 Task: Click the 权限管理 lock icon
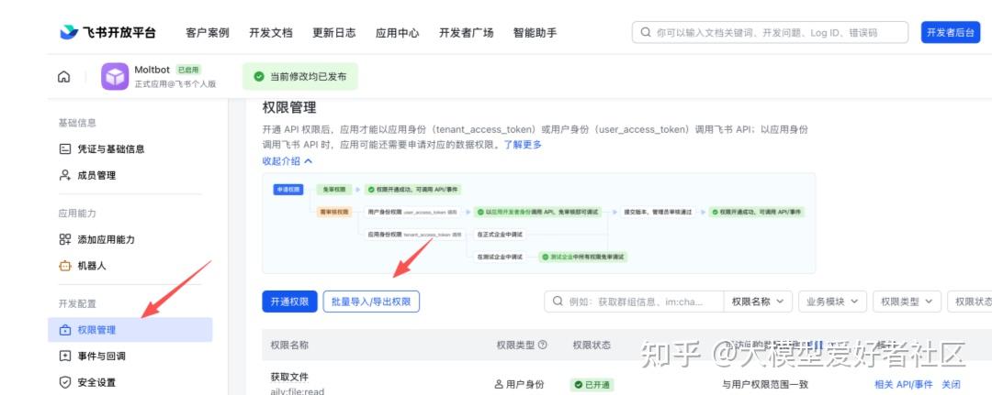tap(64, 330)
